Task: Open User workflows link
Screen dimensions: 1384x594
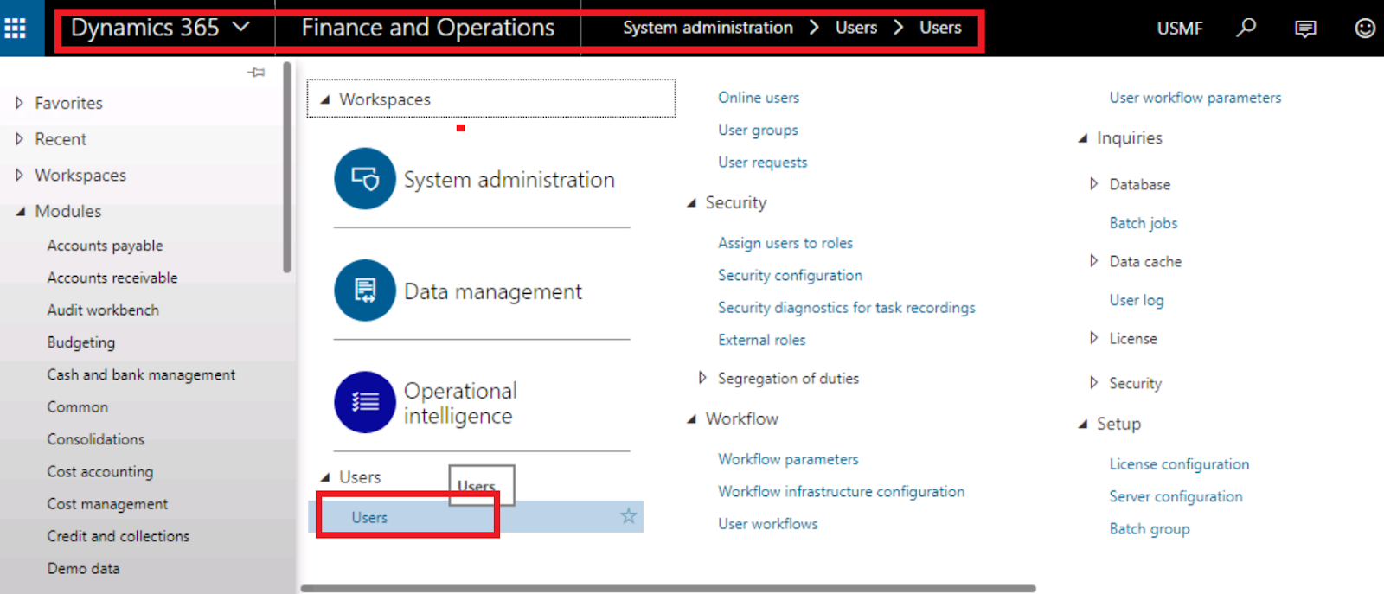Action: (767, 523)
